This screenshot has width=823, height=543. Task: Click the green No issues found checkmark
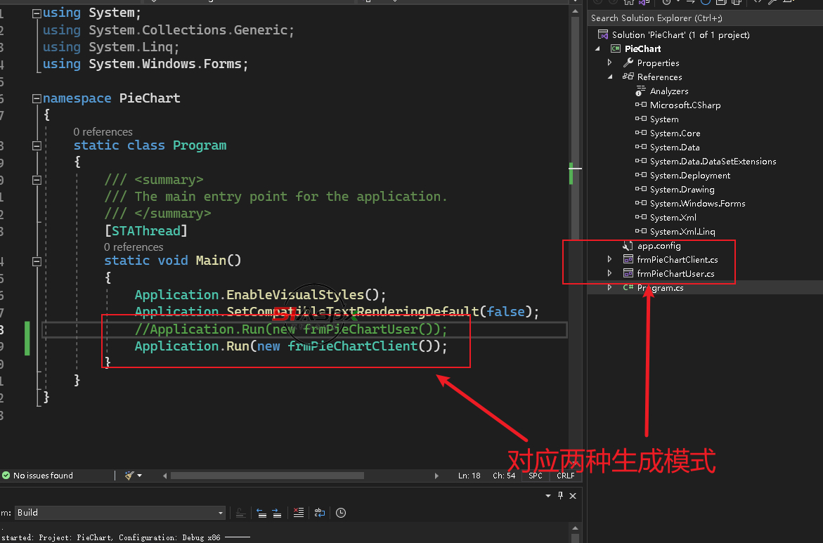[x=6, y=476]
